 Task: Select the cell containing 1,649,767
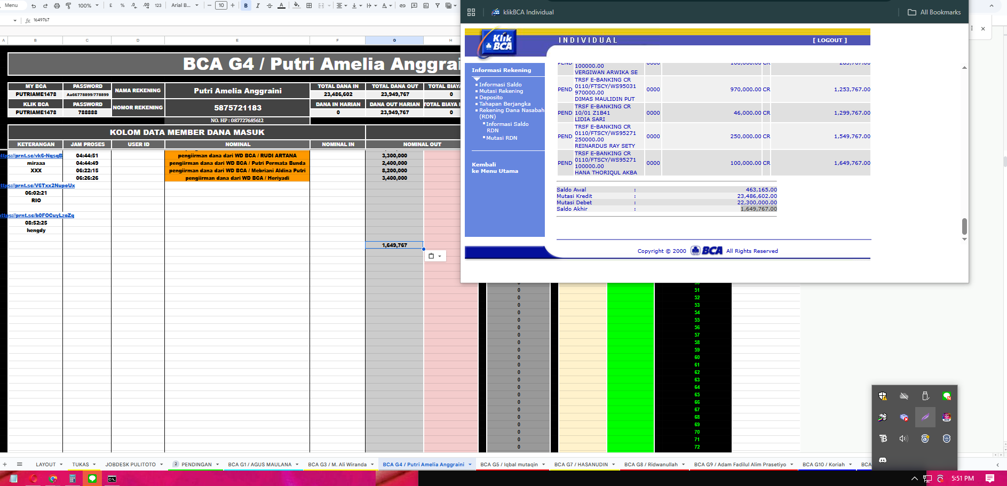tap(394, 245)
